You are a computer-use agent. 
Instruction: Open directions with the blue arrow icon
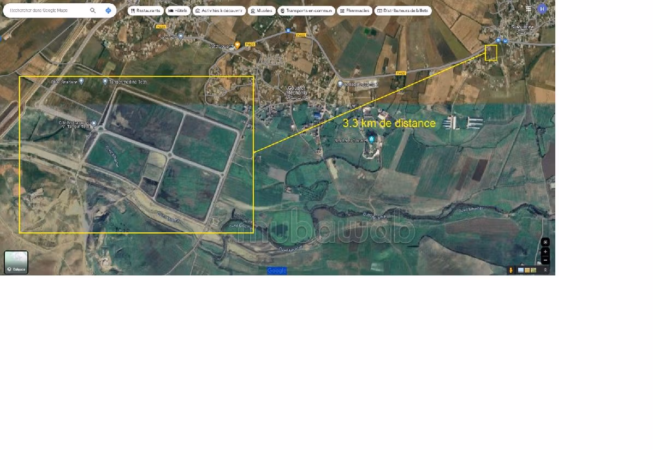pyautogui.click(x=108, y=10)
